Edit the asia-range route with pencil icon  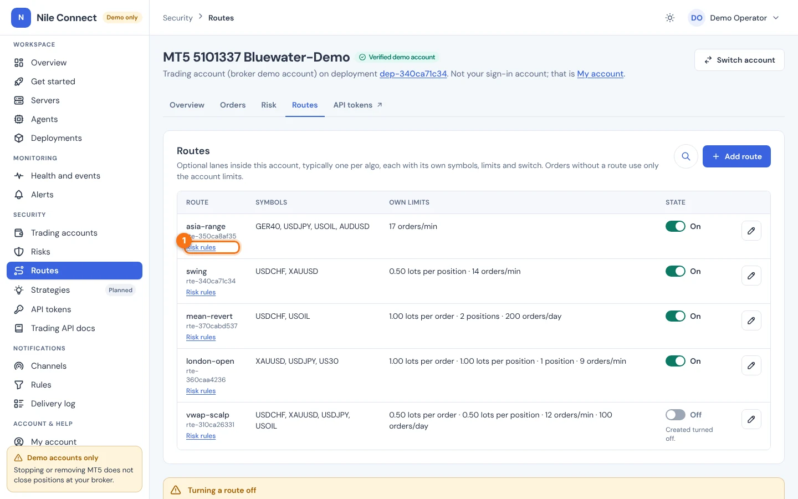[x=751, y=231]
